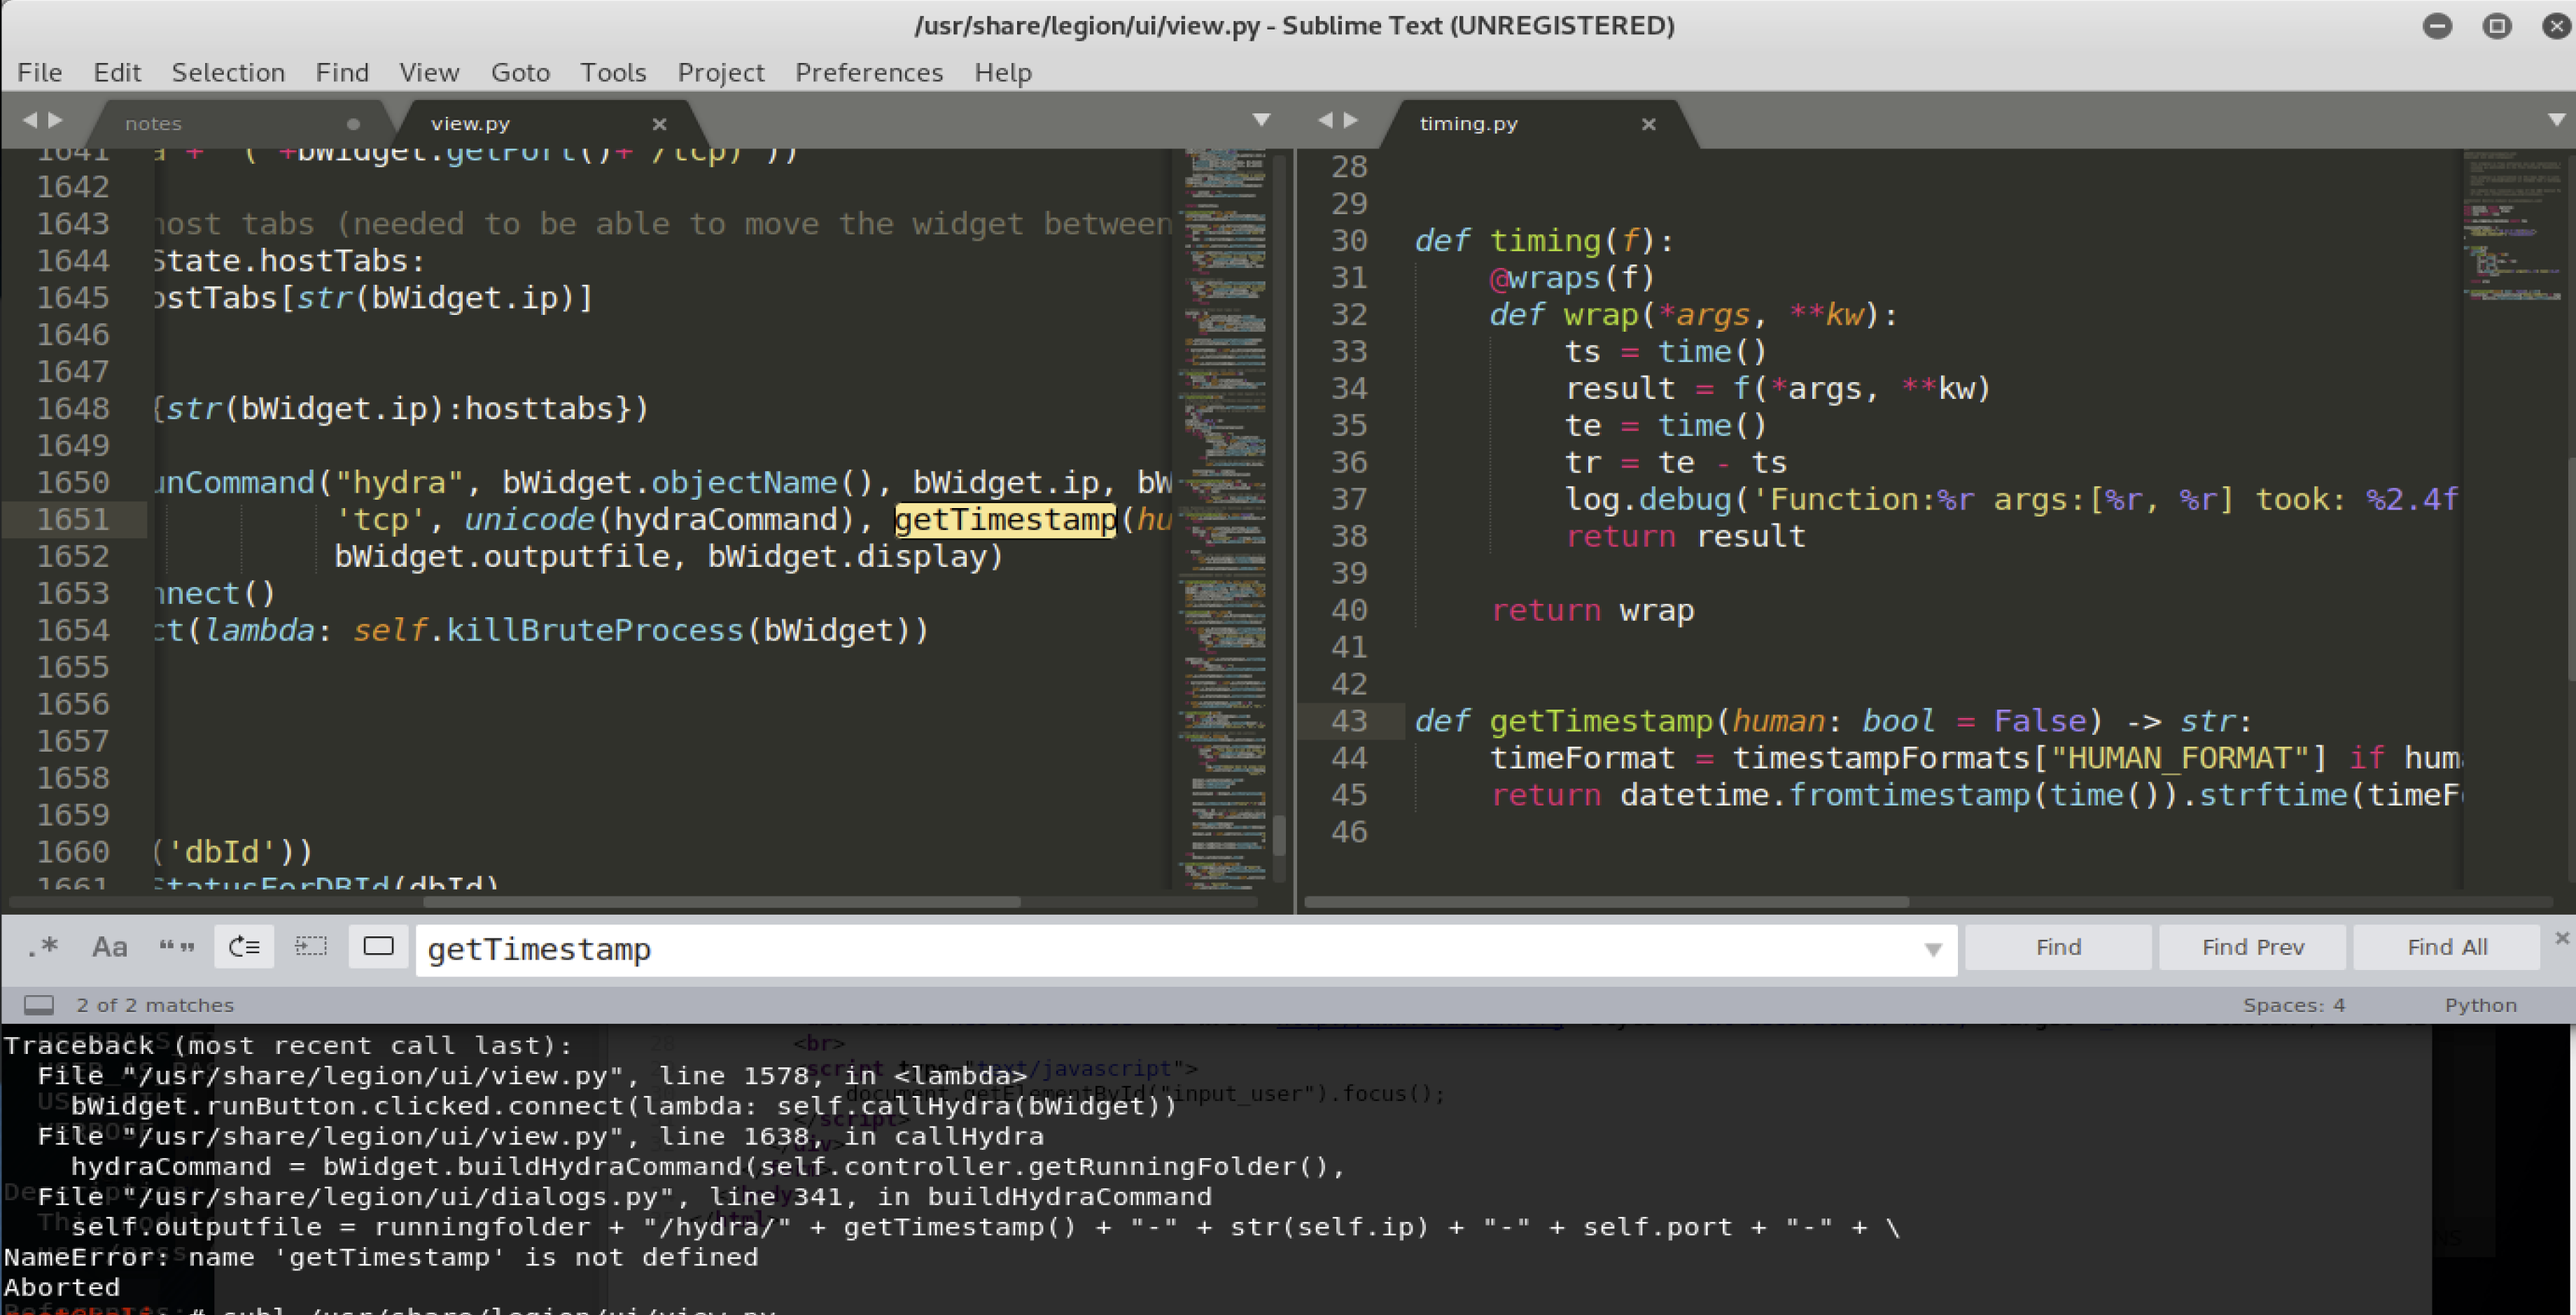Click NameError line in terminal
2576x1315 pixels.
[381, 1257]
